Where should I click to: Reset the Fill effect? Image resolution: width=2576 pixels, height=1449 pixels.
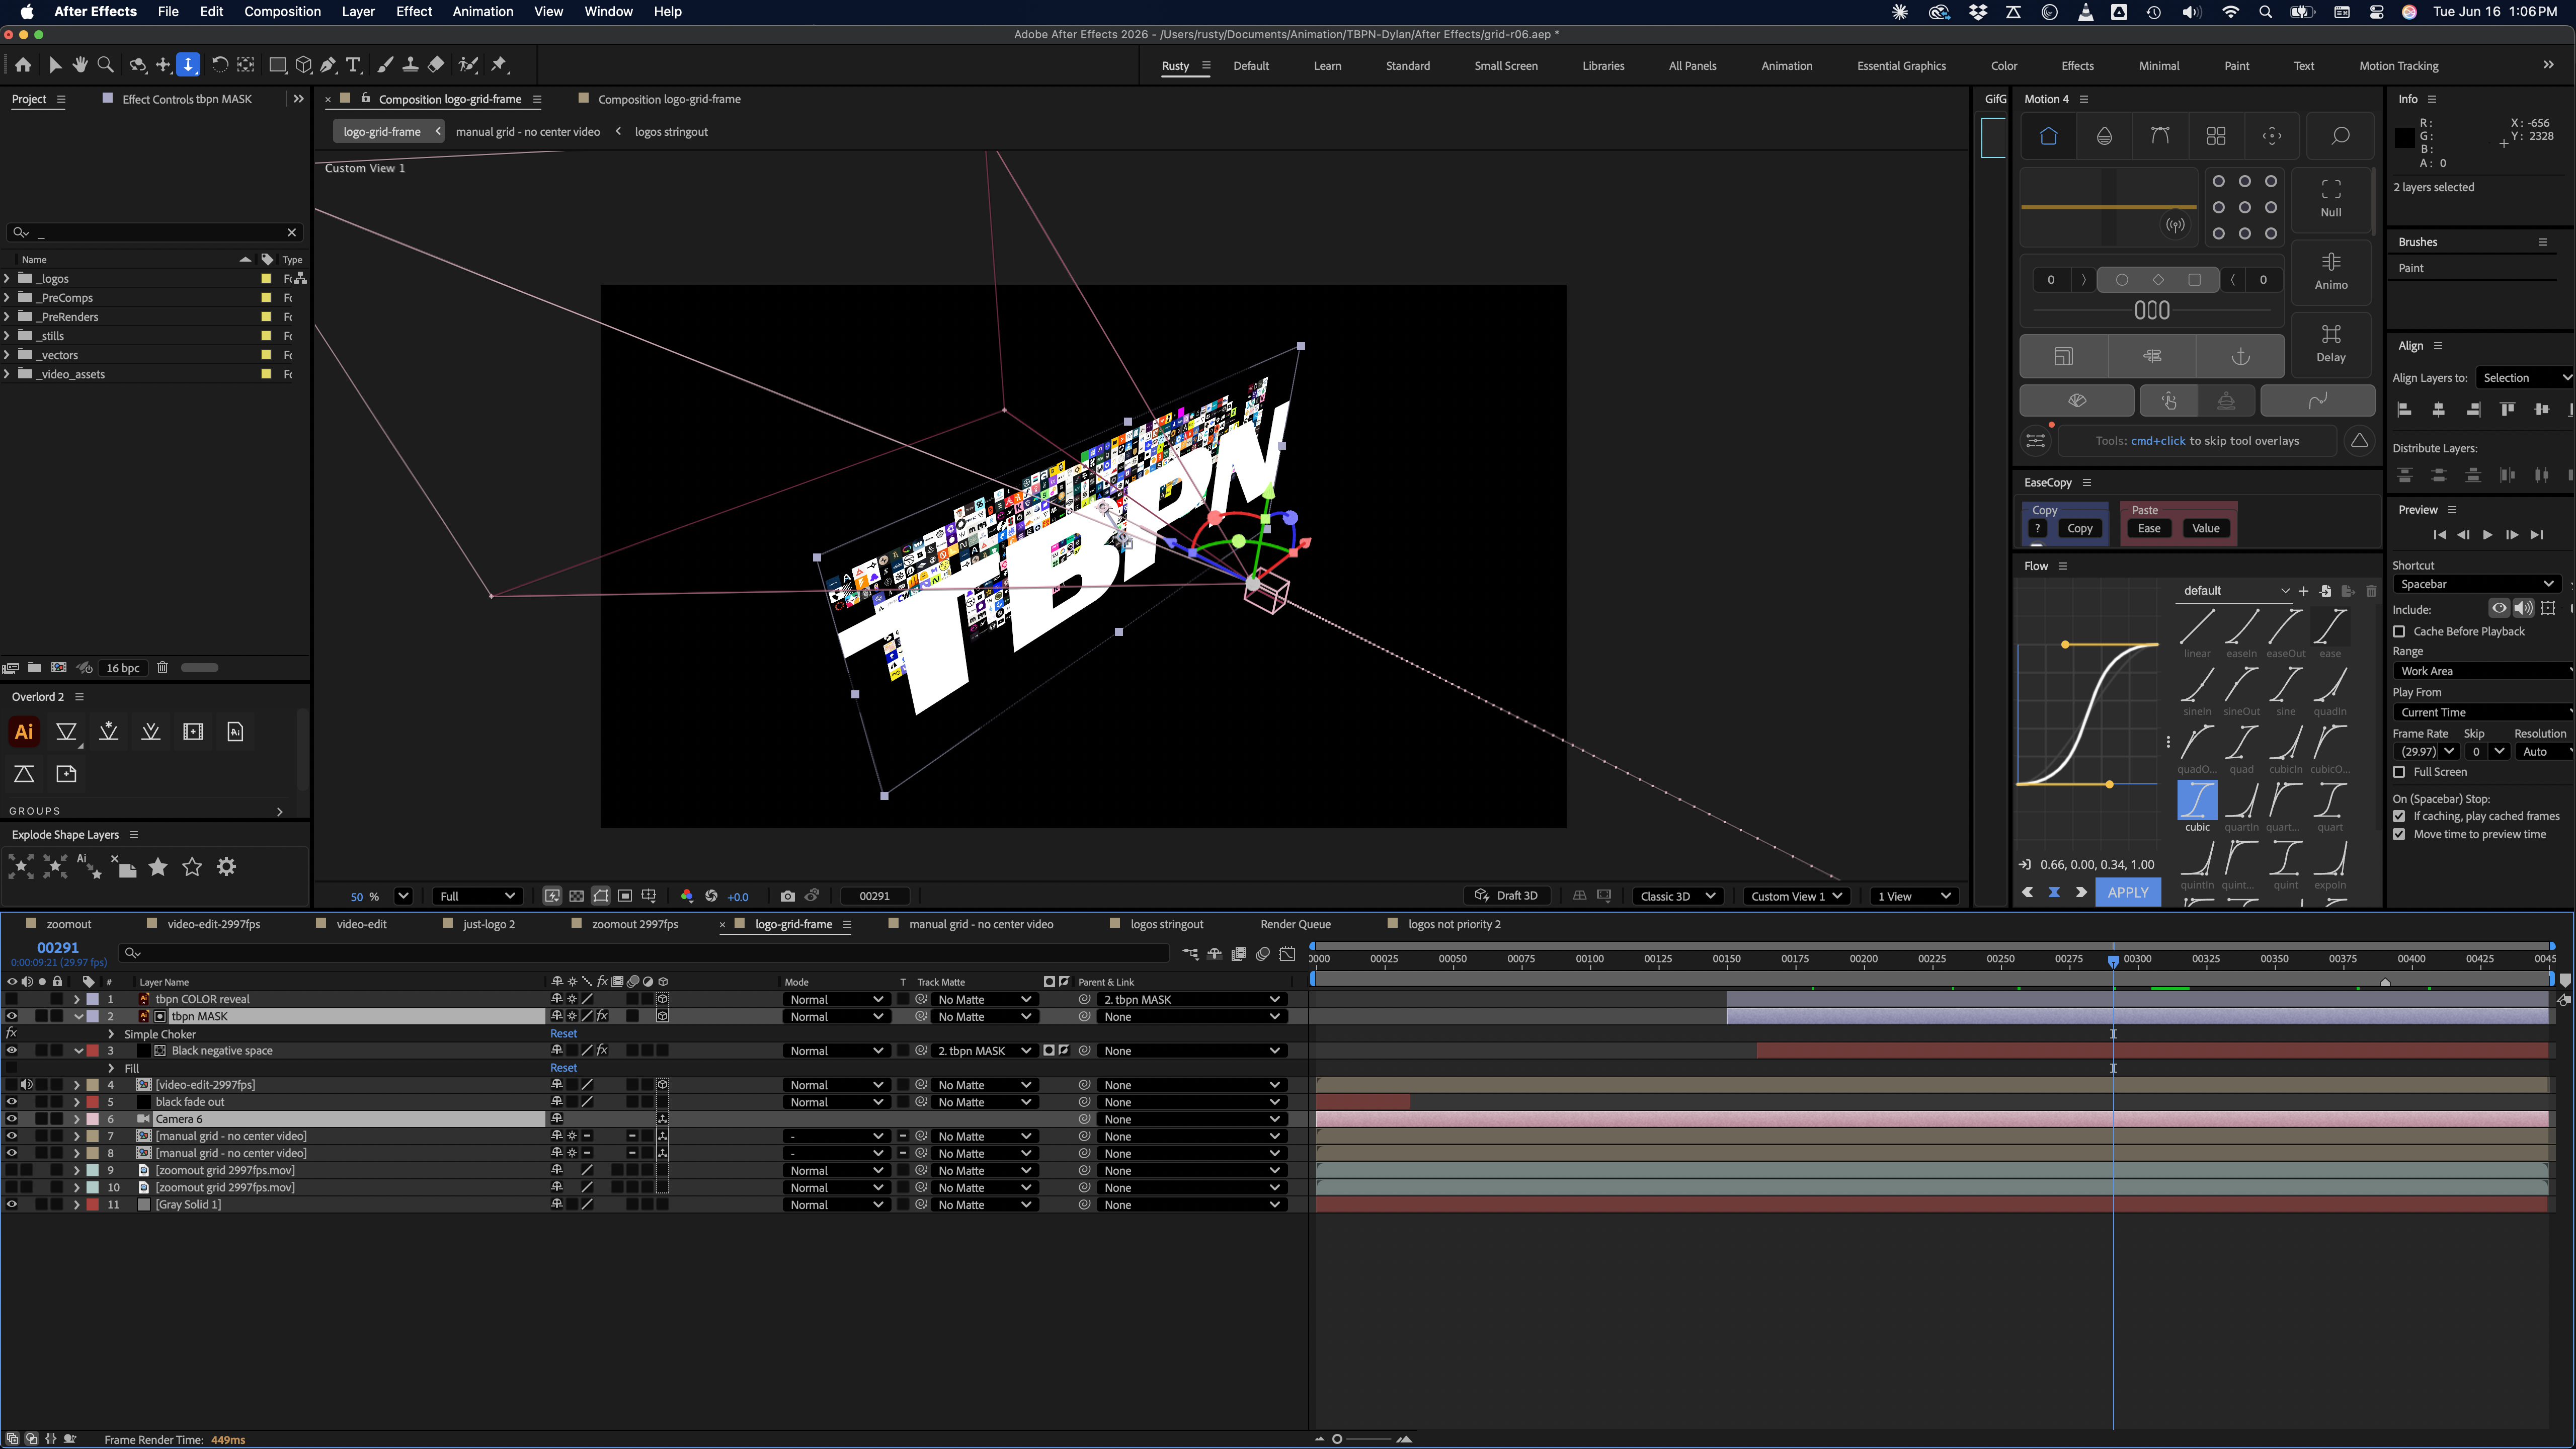(x=563, y=1068)
